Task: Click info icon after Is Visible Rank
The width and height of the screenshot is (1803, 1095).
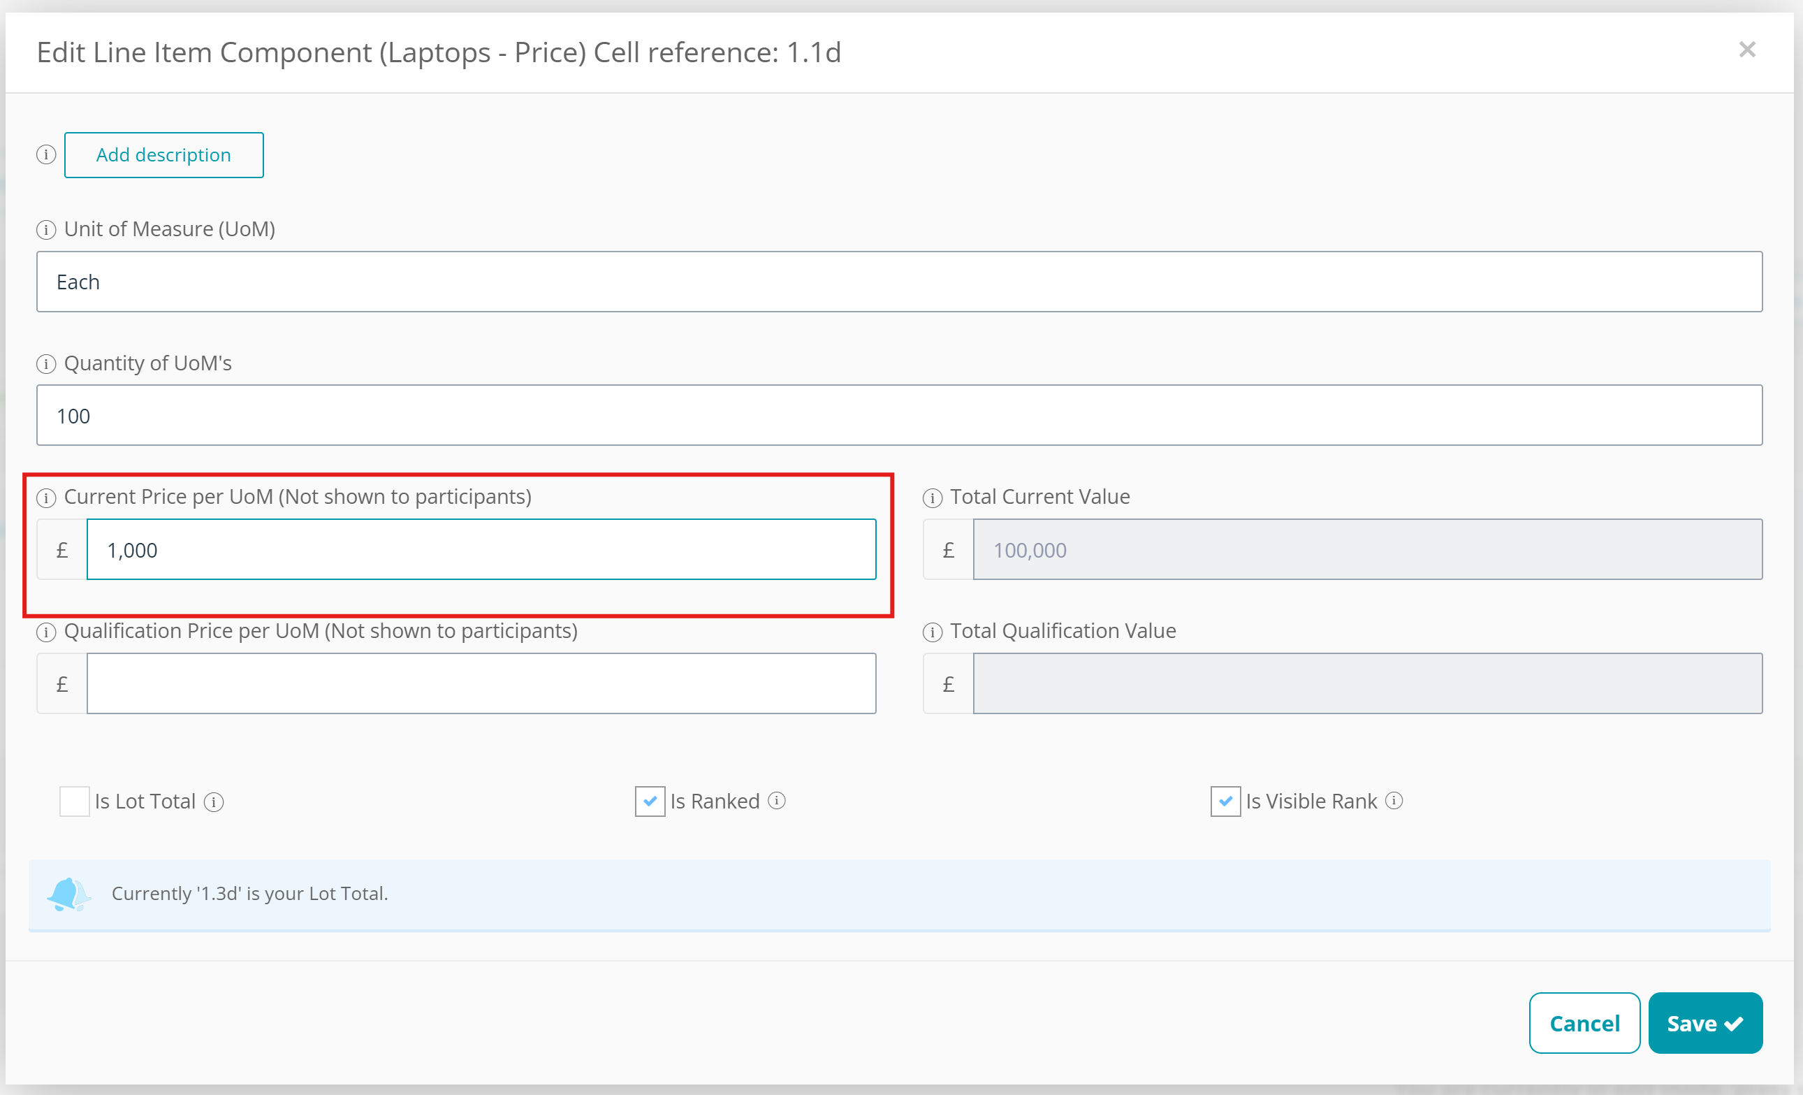Action: tap(1394, 801)
